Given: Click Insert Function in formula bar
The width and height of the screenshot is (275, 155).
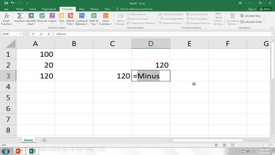Looking at the screenshot, I should coord(49,34).
